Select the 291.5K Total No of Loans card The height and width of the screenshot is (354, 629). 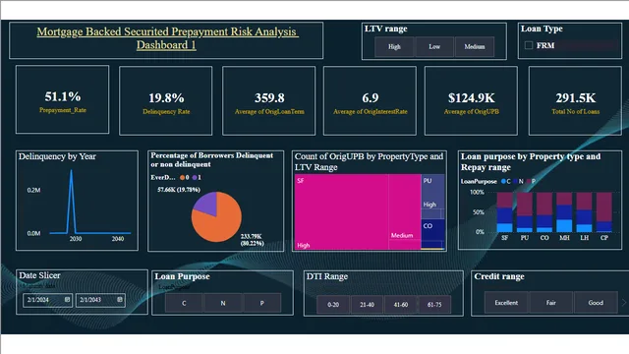point(575,100)
